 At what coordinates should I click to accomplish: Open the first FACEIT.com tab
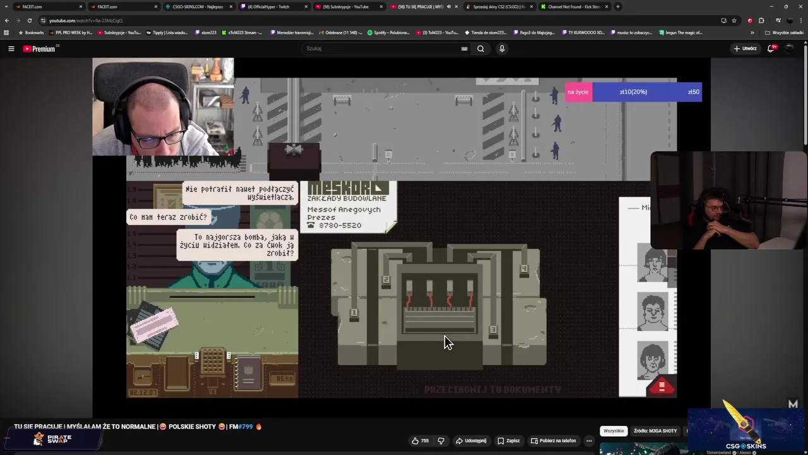click(47, 6)
